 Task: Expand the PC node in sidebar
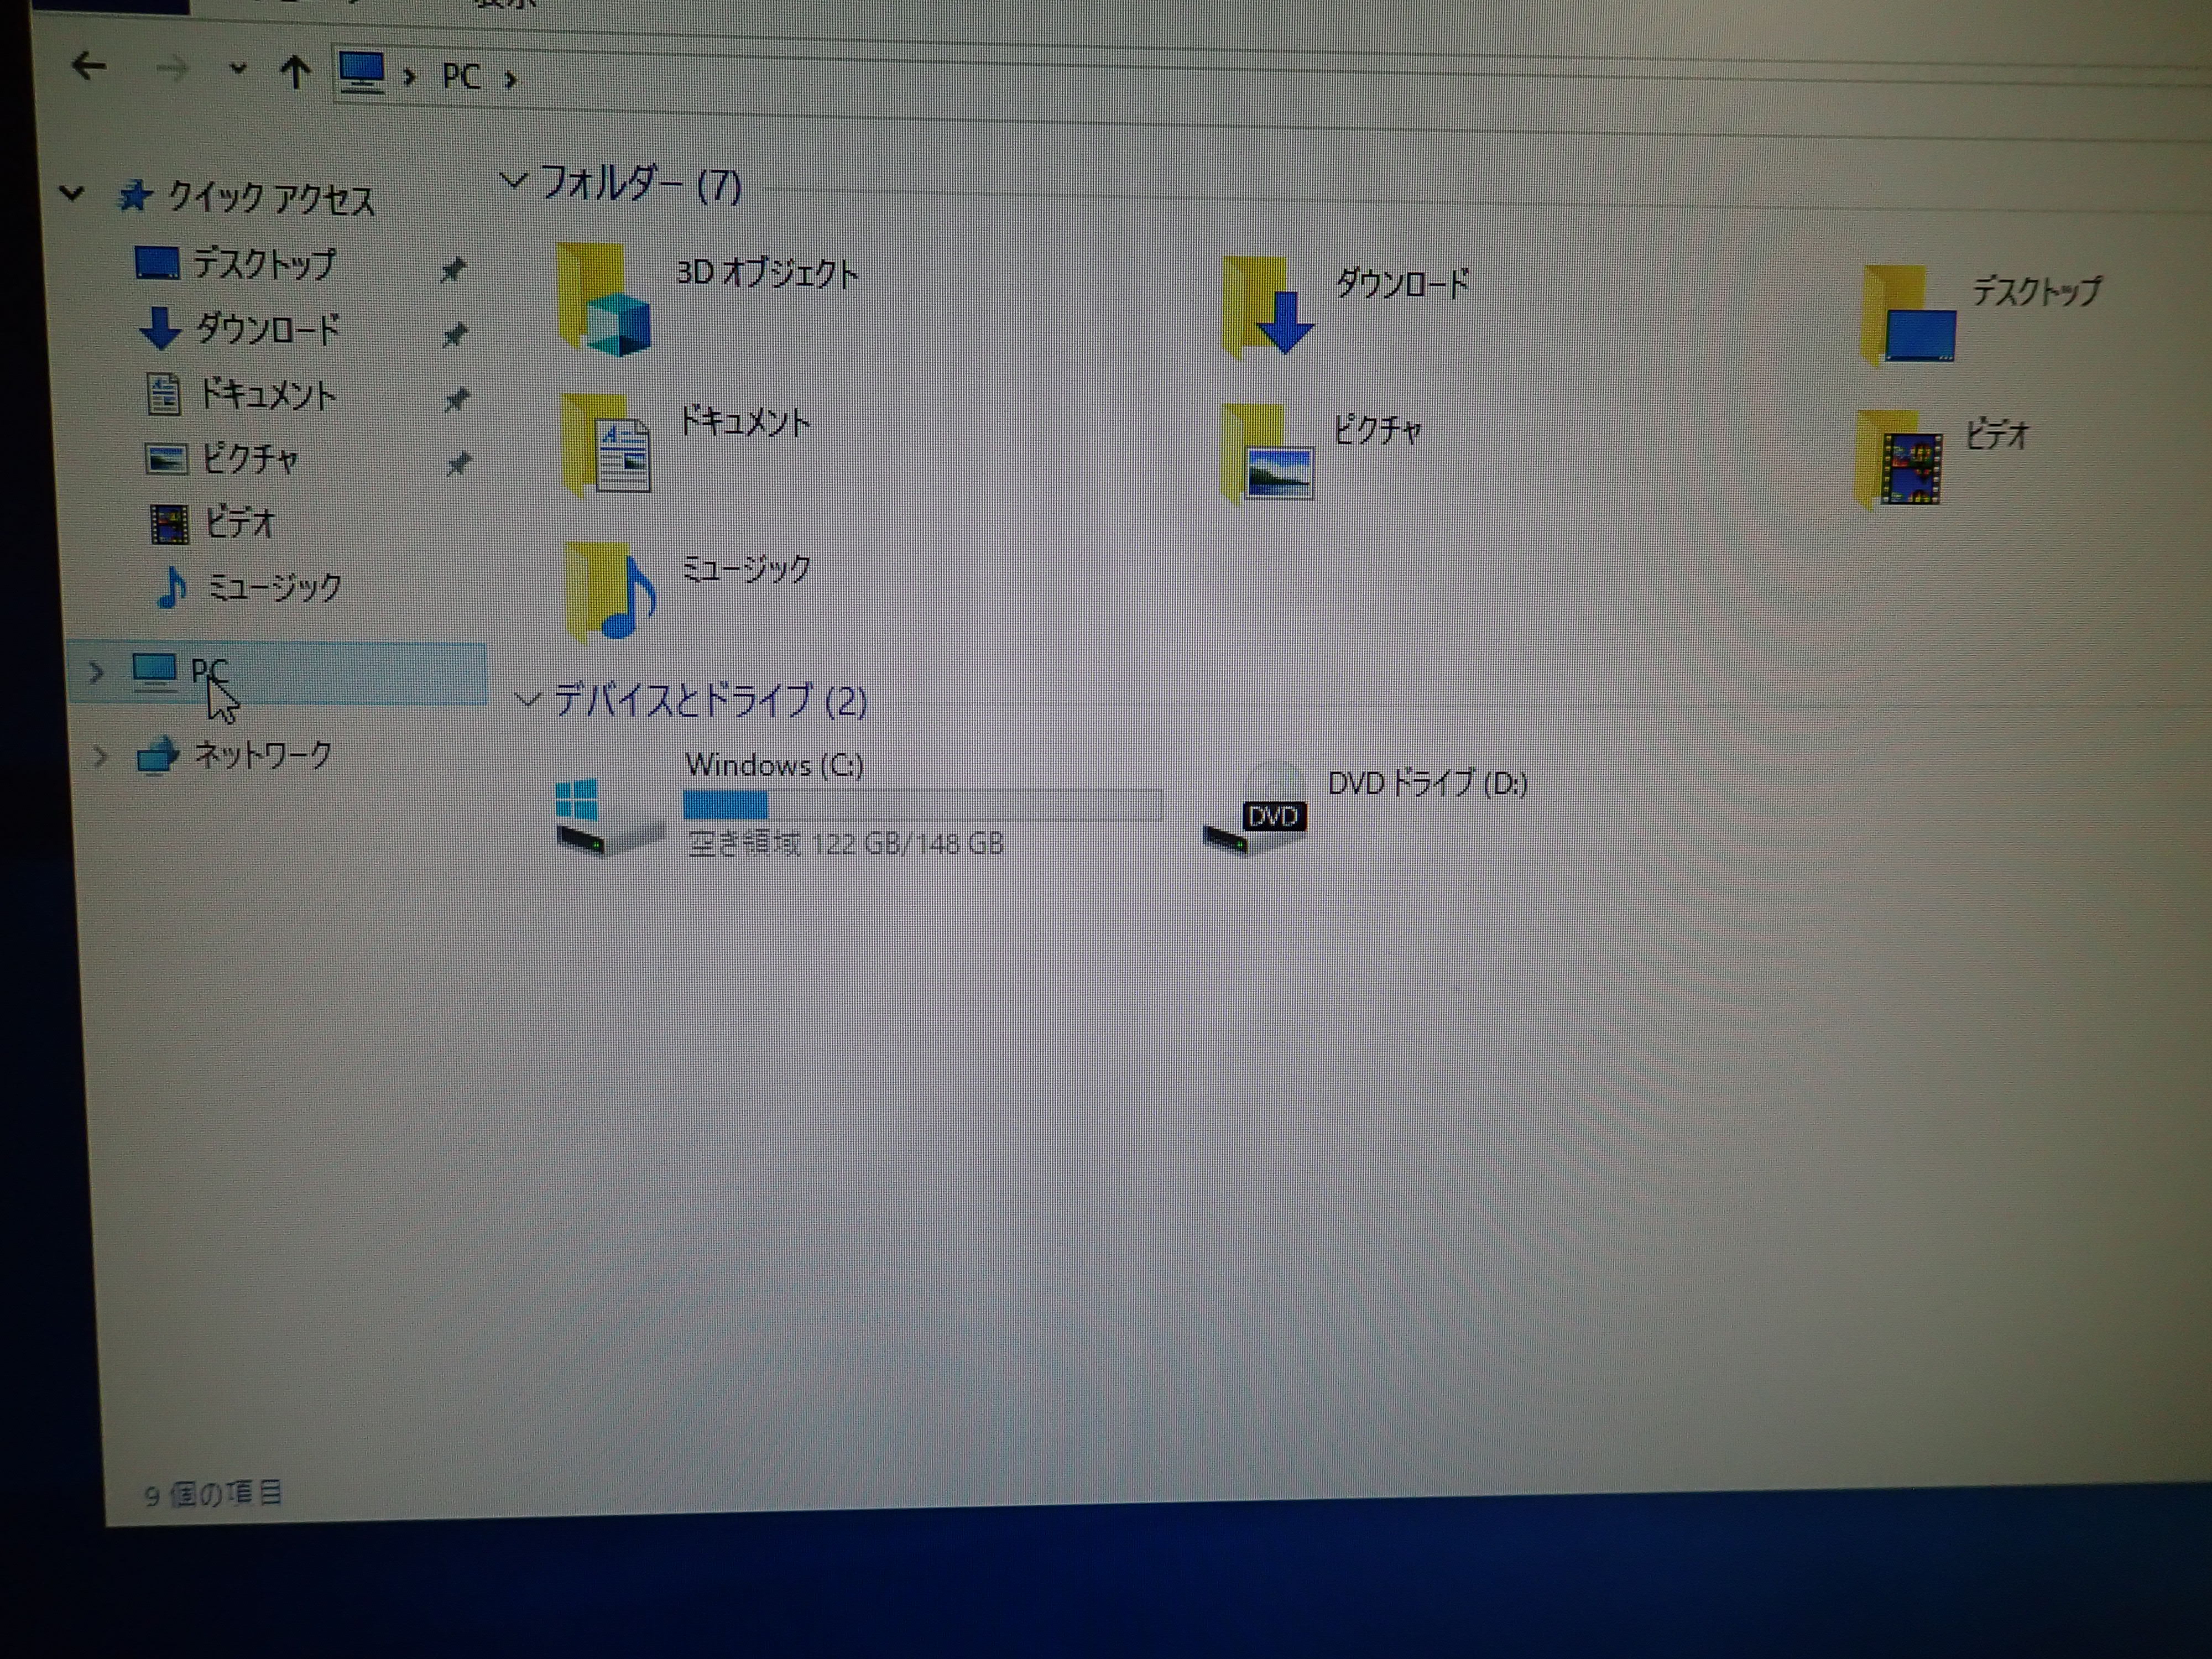pos(96,672)
